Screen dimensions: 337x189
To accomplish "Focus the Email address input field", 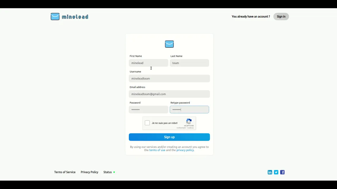I will pos(169,94).
